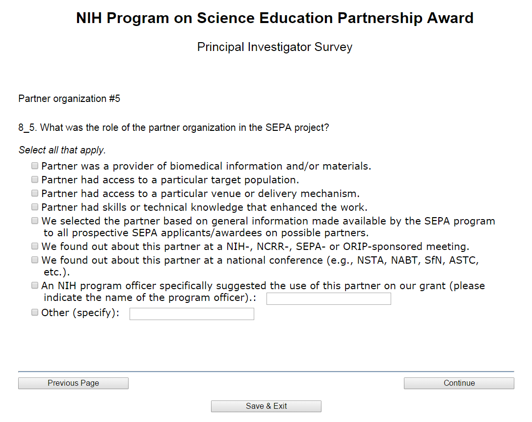The width and height of the screenshot is (532, 422).
Task: Check 'provider of biomedical information' checkbox
Action: [35, 166]
